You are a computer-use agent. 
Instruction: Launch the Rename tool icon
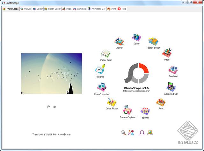click(x=100, y=69)
